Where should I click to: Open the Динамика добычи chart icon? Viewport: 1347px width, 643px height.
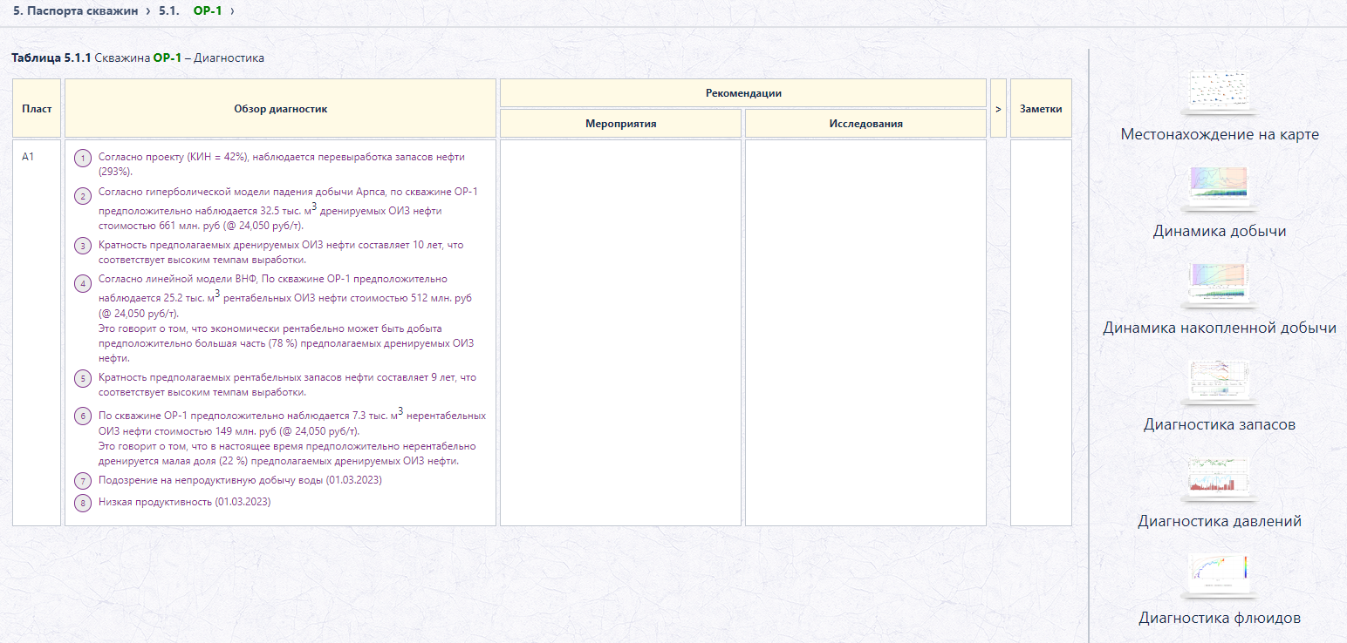(x=1220, y=188)
